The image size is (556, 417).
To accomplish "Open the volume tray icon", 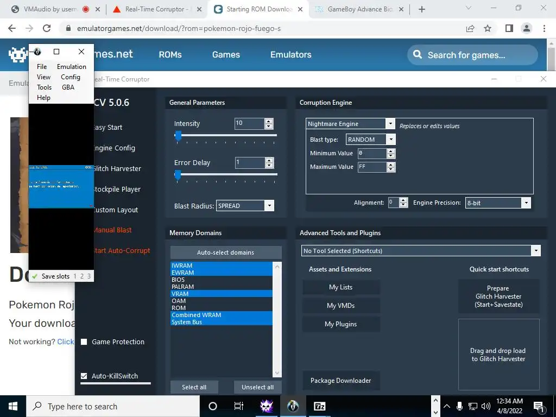I will click(486, 406).
